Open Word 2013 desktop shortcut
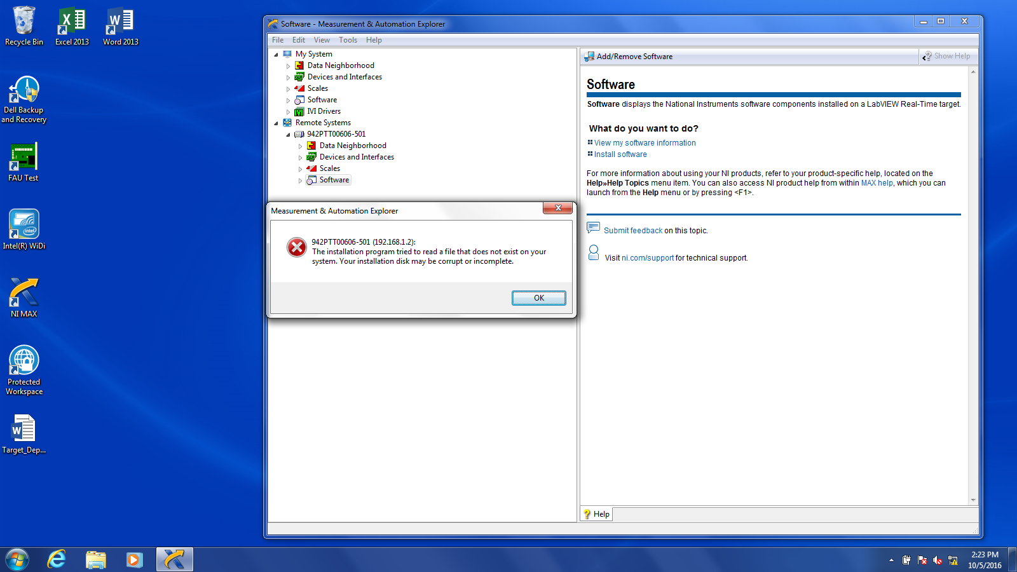 tap(121, 26)
